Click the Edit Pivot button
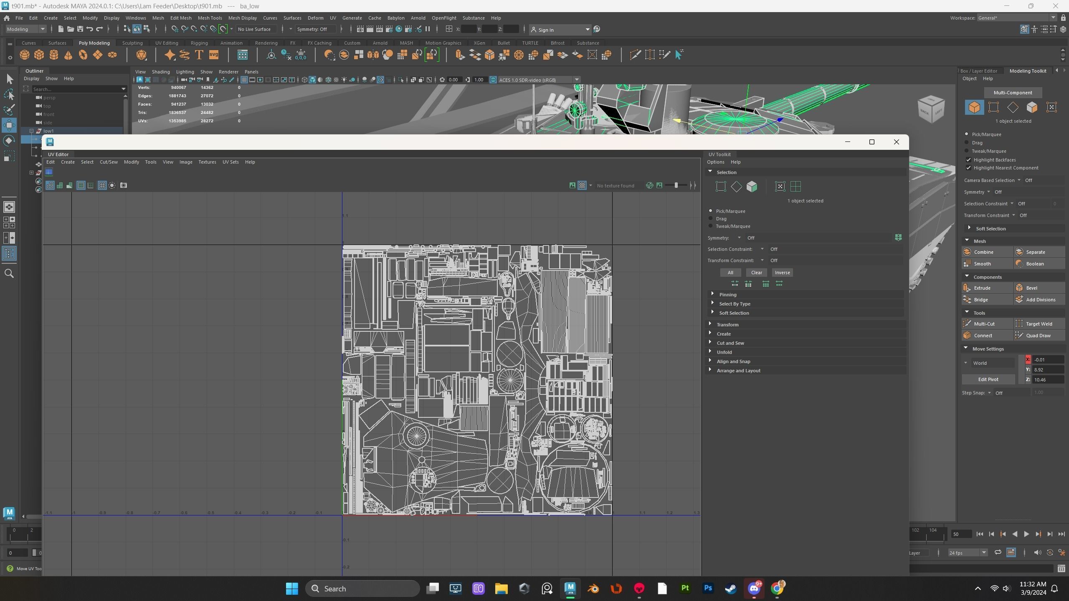1069x601 pixels. (988, 379)
